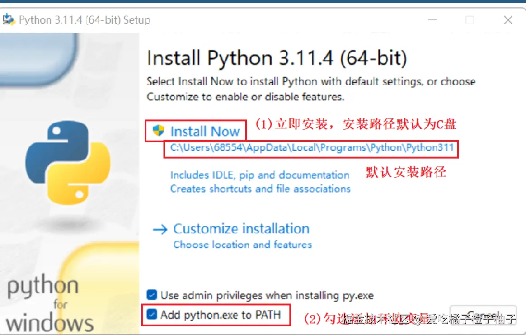The image size is (526, 335).
Task: Click the default install path C:\Users\68554 text
Action: click(312, 148)
